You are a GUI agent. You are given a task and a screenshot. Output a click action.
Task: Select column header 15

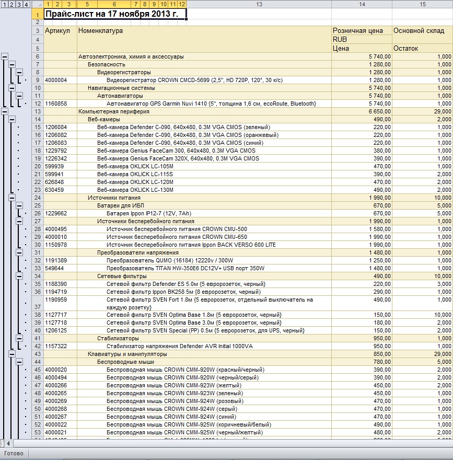(x=423, y=4)
